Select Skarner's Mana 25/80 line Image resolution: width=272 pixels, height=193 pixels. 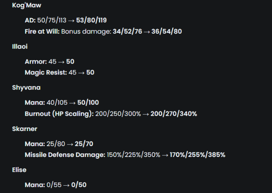59,144
